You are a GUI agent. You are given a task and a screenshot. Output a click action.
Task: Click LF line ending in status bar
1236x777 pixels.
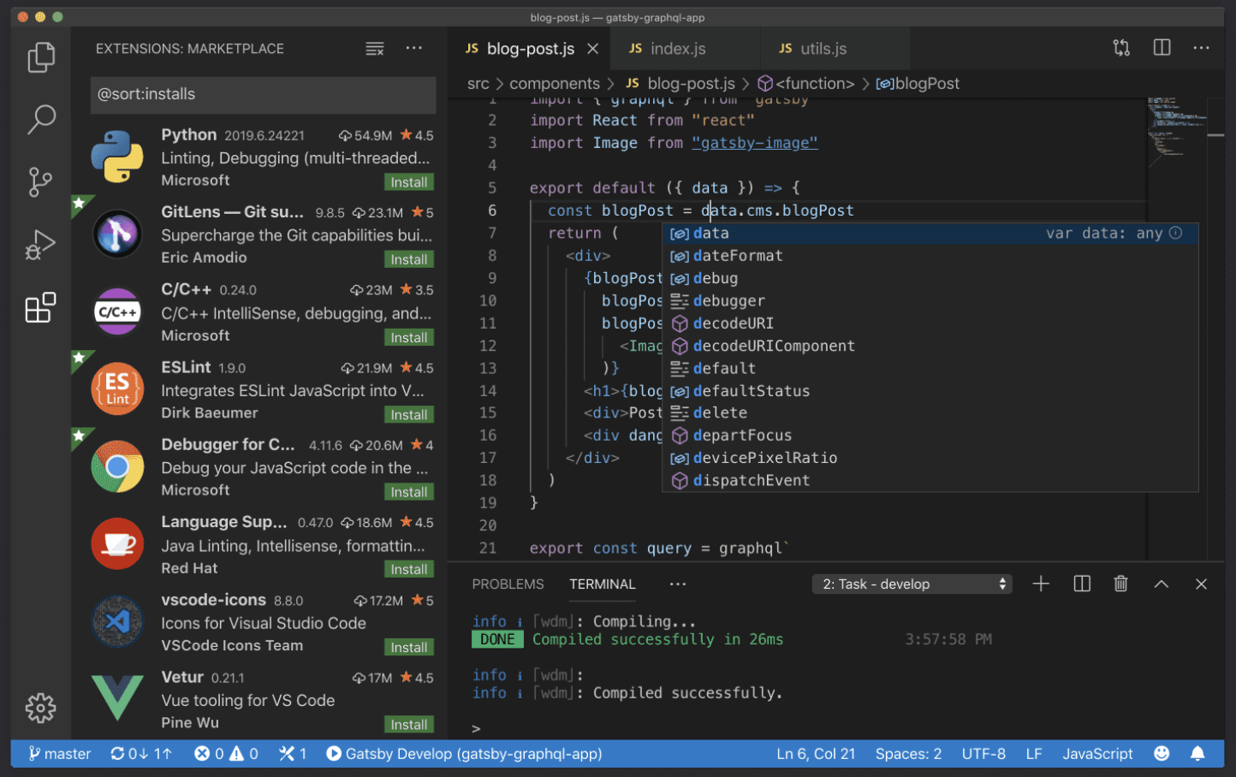coord(1034,754)
